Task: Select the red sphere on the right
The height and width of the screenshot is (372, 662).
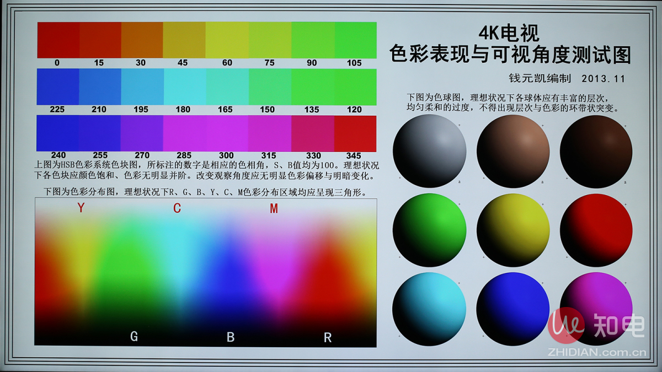Action: click(596, 230)
